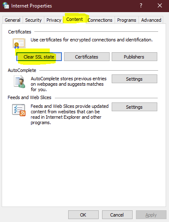Select the Content tab

tap(74, 19)
